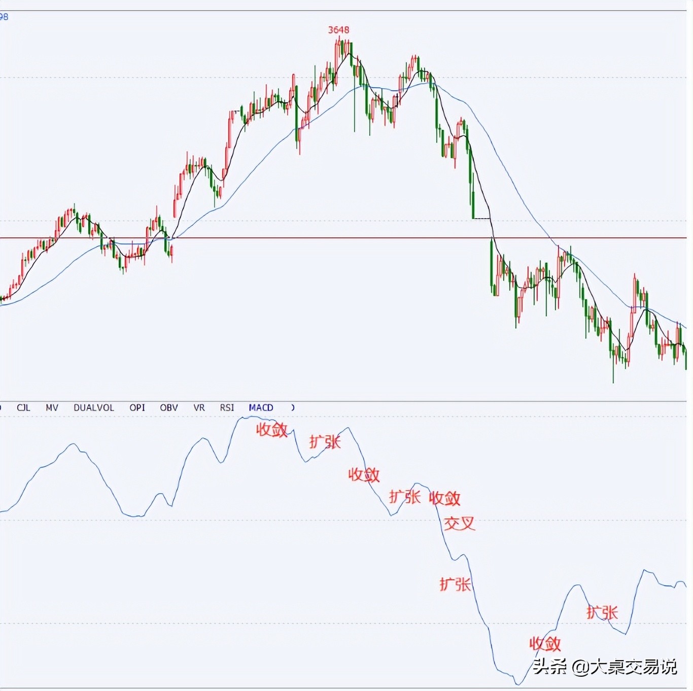Screen dimensions: 693x691
Task: Click the closing parenthesis after the MACD tab
Action: (293, 407)
